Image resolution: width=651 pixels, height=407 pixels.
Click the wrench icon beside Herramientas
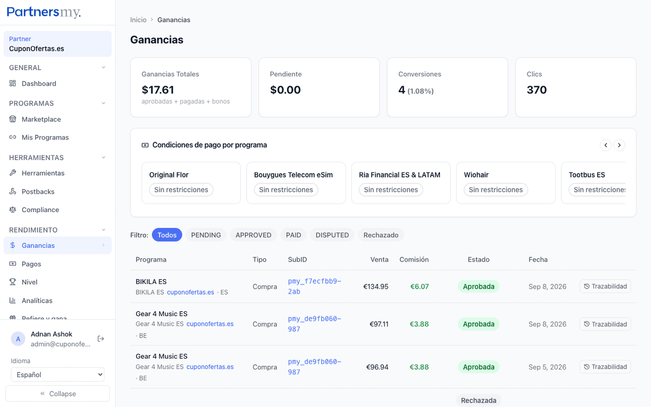(13, 173)
